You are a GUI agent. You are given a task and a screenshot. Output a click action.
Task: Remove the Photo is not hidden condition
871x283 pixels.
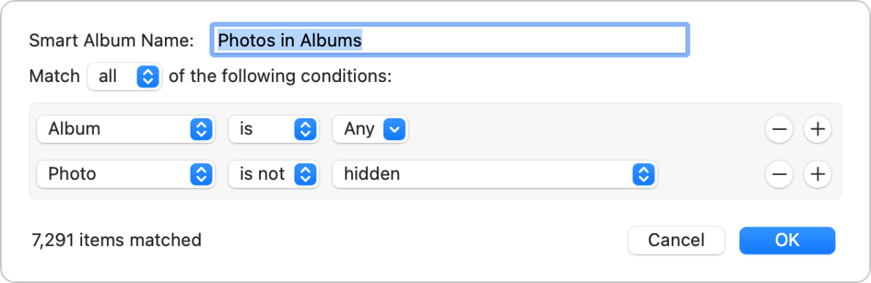[x=779, y=174]
